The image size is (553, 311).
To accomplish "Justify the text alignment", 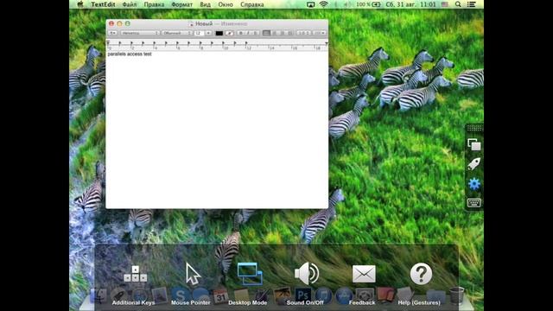I will [x=290, y=33].
